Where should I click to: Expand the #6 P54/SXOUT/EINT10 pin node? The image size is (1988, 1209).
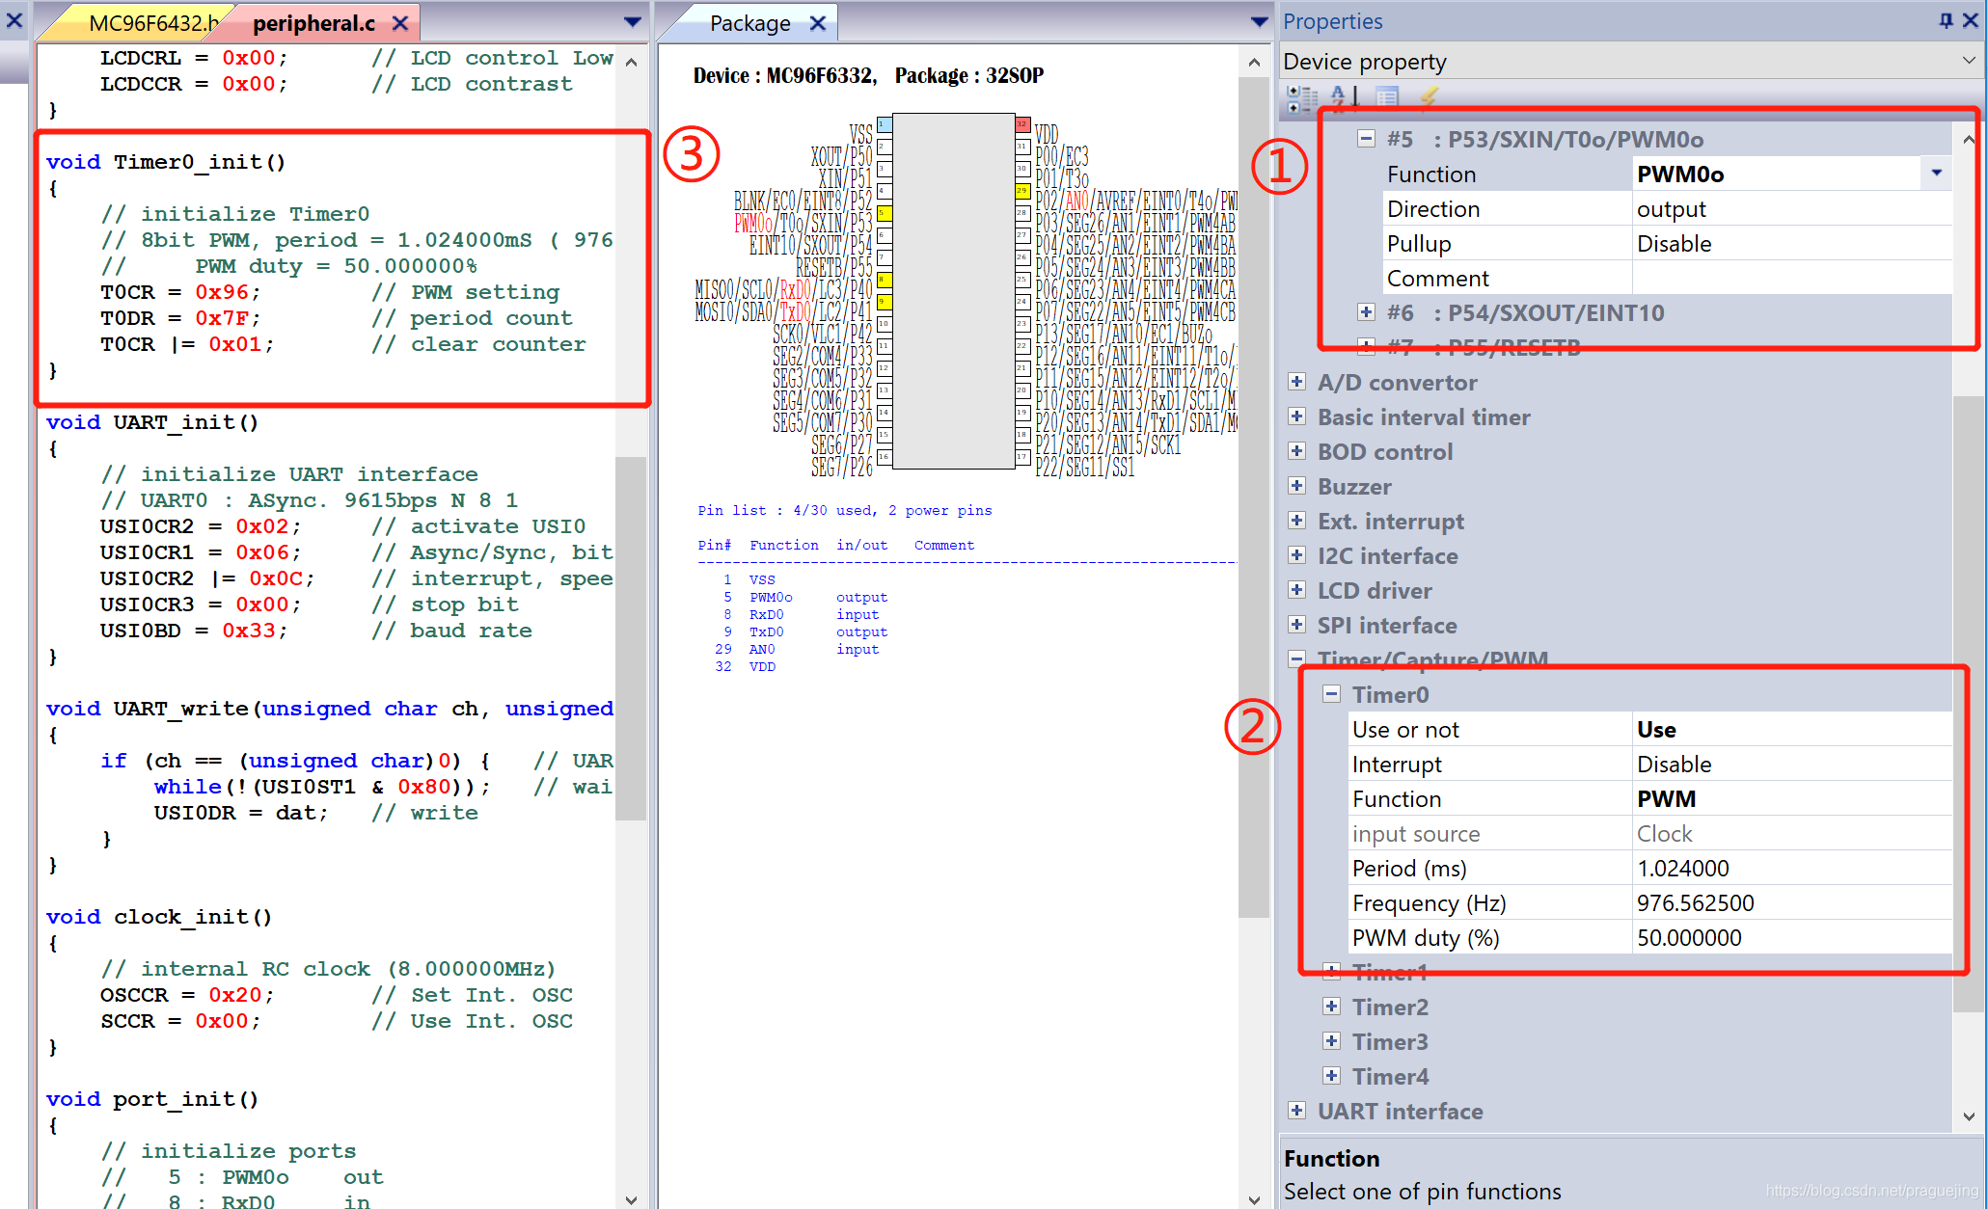tap(1366, 312)
